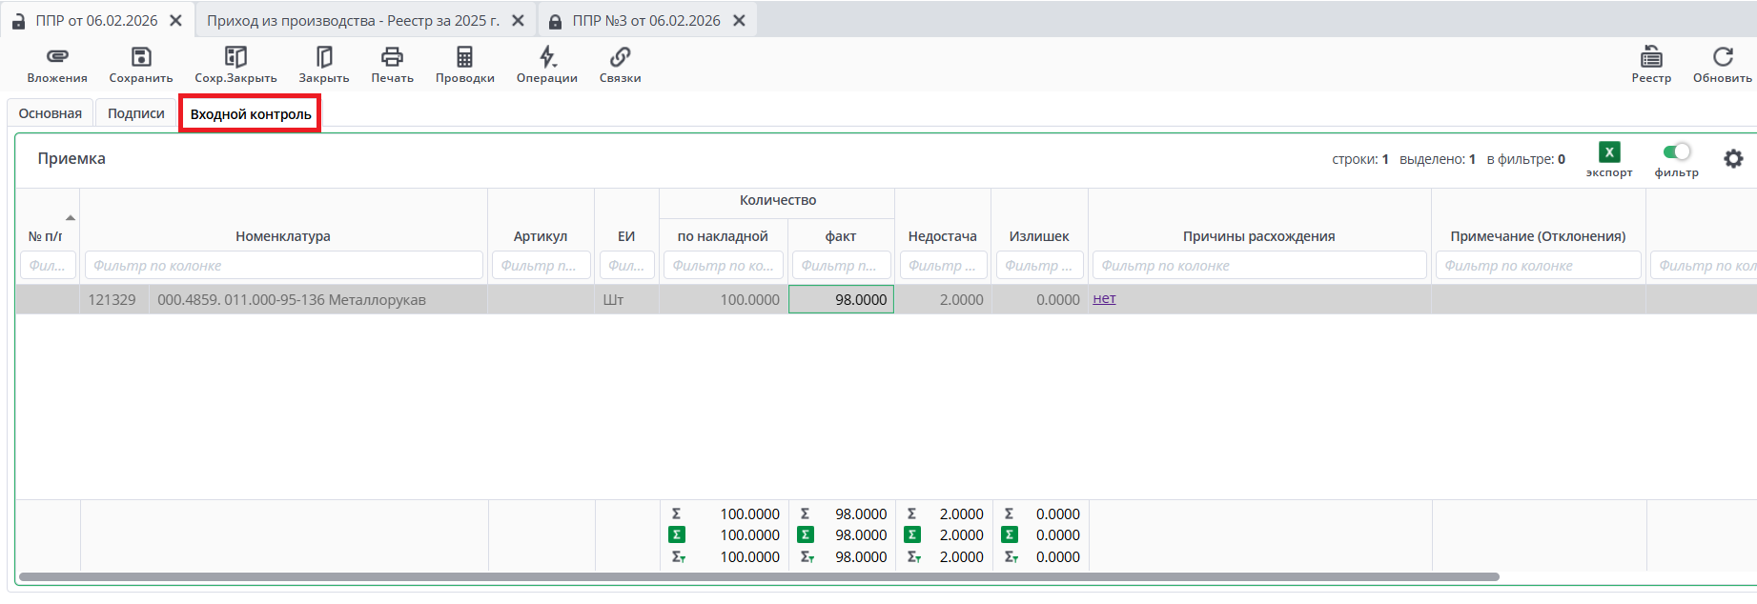
Task: Toggle the фильтр switch off
Action: [1676, 152]
